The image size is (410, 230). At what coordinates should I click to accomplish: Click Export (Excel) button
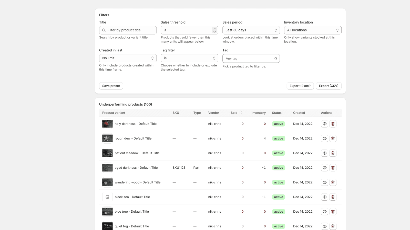click(300, 86)
